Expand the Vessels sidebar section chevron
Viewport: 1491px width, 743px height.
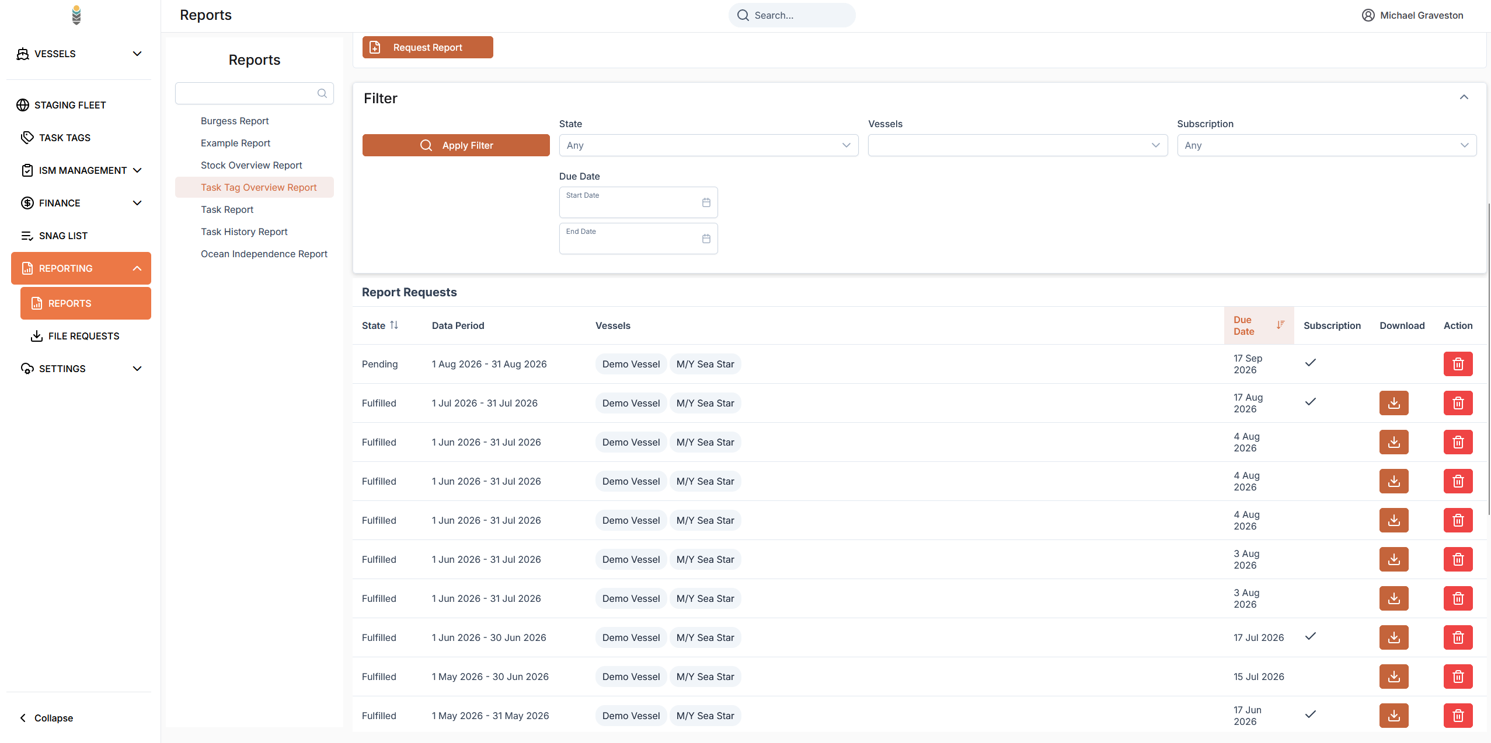tap(137, 54)
